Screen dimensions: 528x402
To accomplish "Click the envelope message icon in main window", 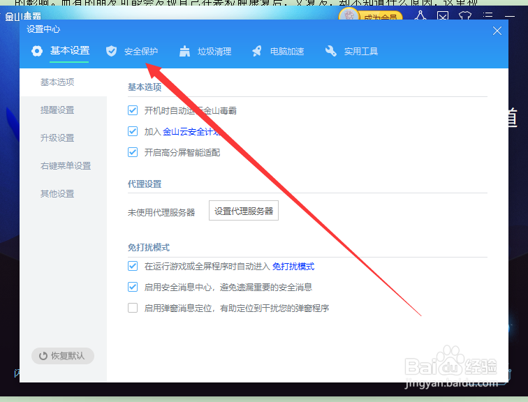I will pyautogui.click(x=443, y=16).
